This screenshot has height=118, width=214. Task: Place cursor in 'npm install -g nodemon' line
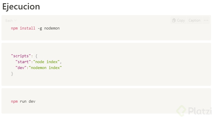[x=36, y=28]
